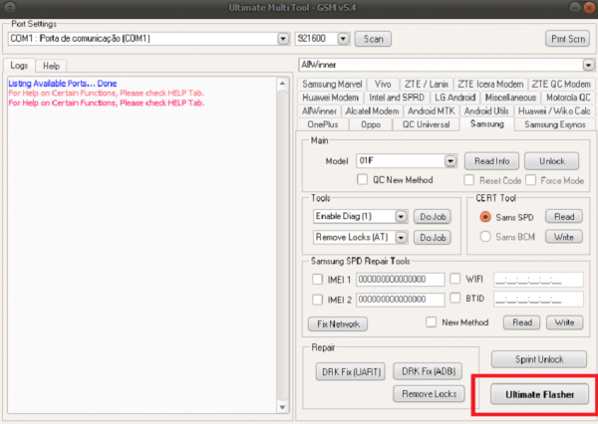Image resolution: width=598 pixels, height=424 pixels.
Task: Click the Remove Locks repair button
Action: [429, 394]
